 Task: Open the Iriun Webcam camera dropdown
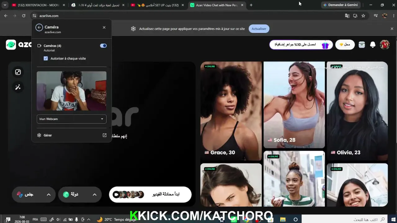72,119
